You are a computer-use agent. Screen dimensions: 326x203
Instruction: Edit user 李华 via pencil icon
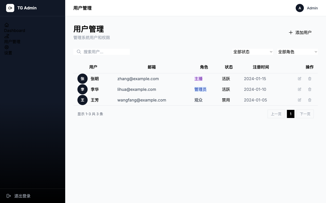300,89
